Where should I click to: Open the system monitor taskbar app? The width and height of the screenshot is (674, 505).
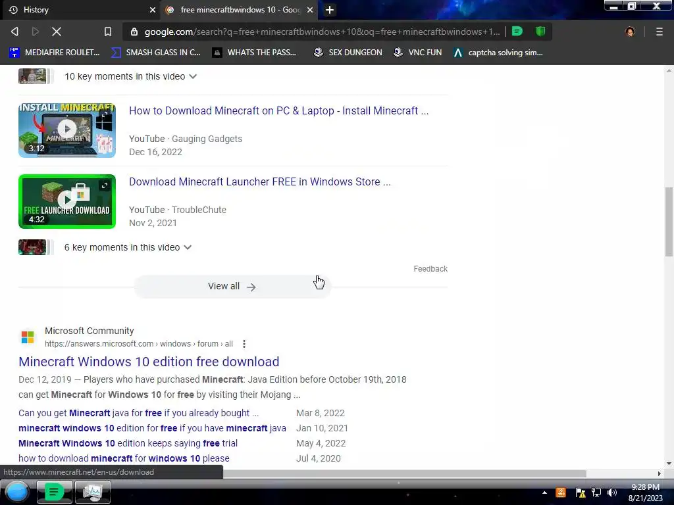tap(92, 492)
